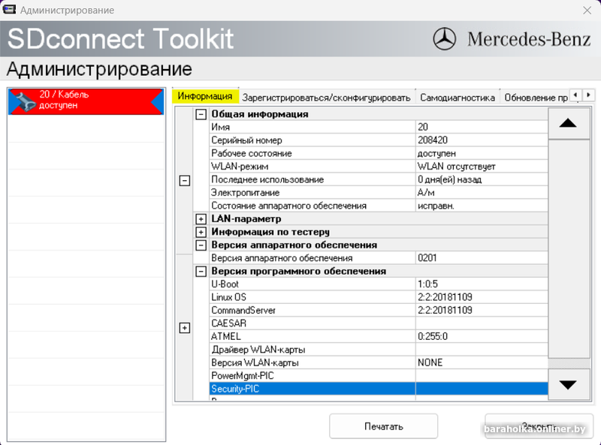Click outer minus box beside Последнее использование

pos(185,180)
